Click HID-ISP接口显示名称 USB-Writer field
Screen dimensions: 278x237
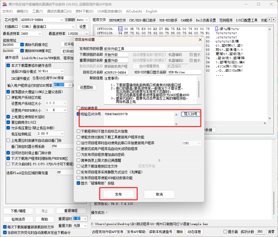(185, 72)
